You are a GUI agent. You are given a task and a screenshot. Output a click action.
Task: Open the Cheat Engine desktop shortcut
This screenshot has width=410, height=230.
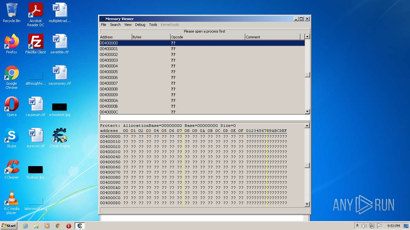[x=60, y=138]
